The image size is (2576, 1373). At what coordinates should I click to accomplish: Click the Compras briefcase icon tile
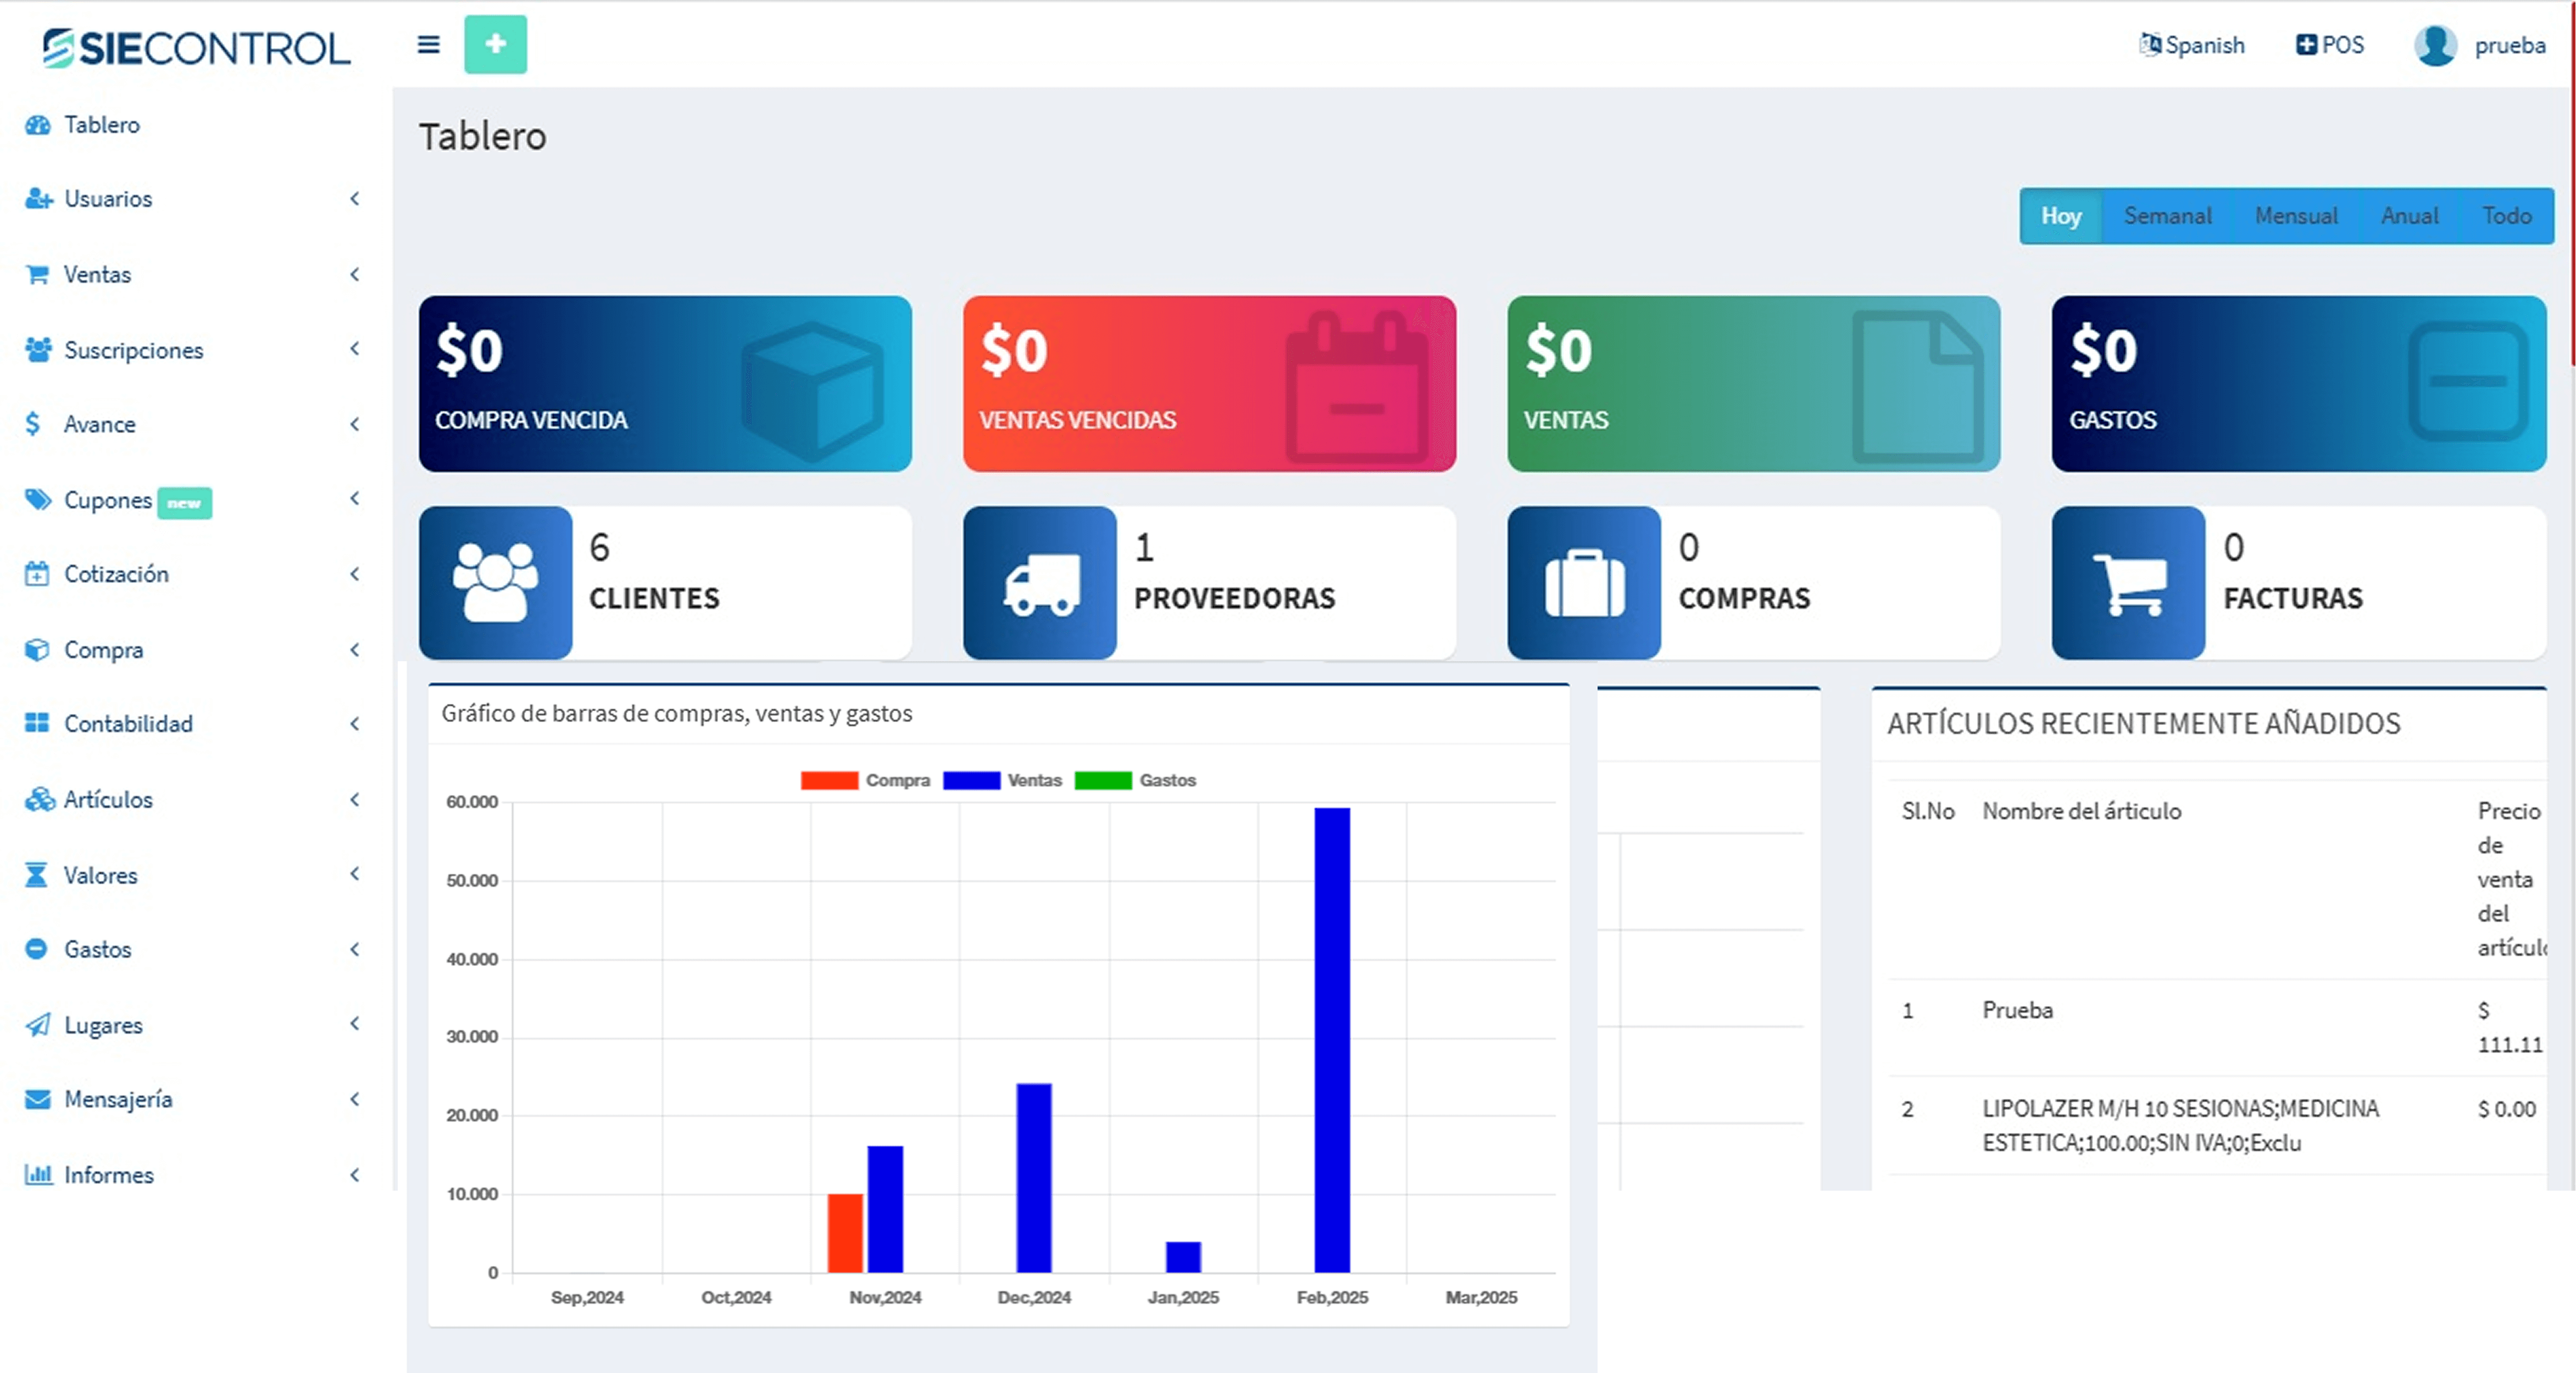[1584, 583]
